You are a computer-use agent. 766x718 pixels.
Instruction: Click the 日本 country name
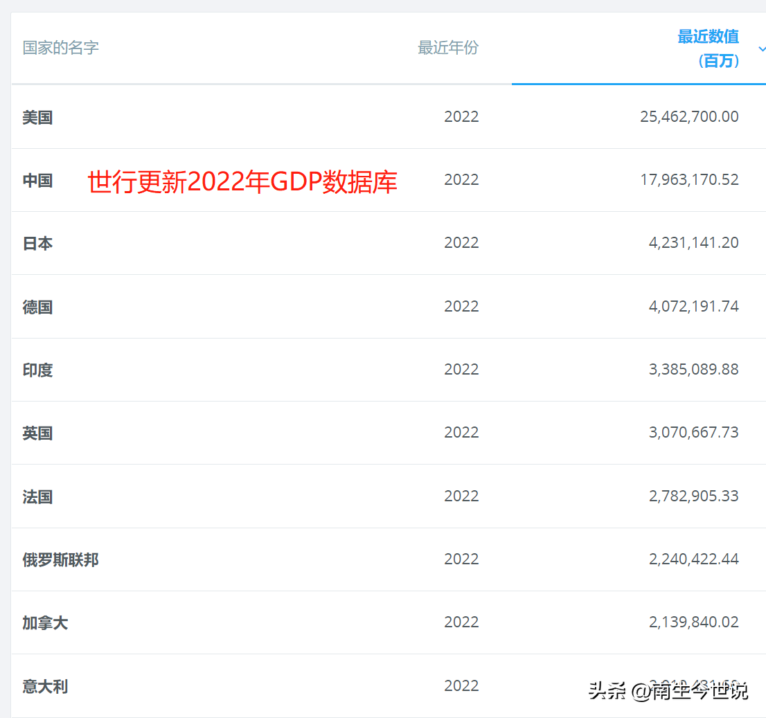(x=37, y=243)
